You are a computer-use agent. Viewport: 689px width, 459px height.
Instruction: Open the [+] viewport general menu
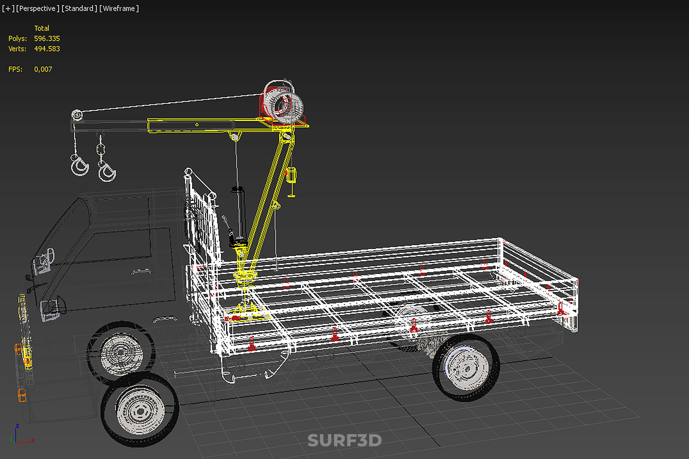click(x=8, y=8)
